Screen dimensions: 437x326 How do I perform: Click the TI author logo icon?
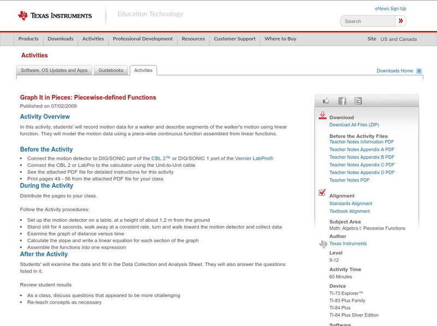pos(323,244)
